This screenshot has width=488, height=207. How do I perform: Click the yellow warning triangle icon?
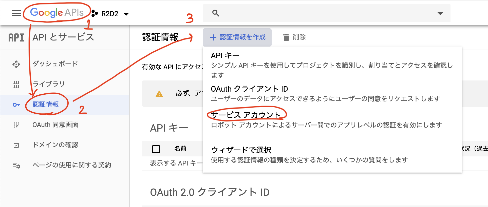pos(159,94)
